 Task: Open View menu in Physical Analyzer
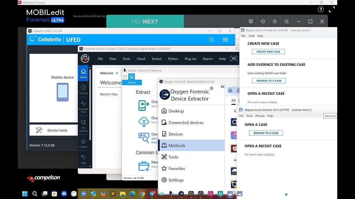coord(113,59)
